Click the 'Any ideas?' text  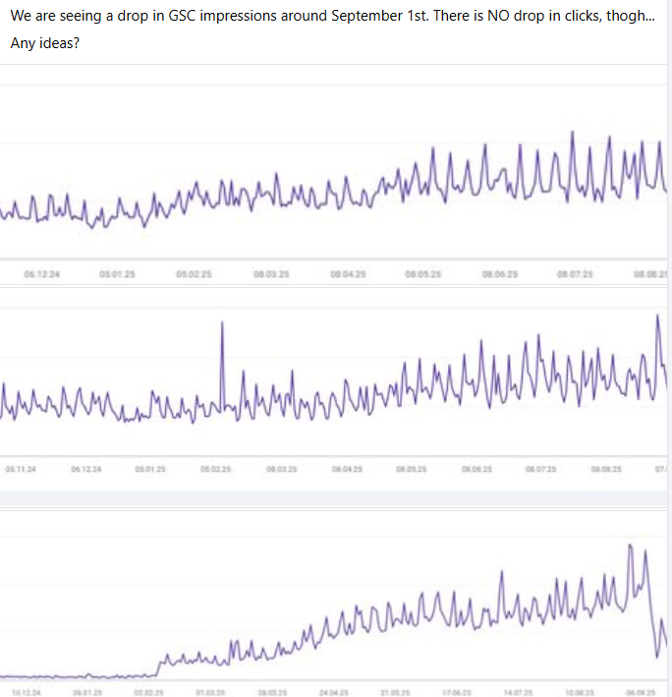(43, 44)
